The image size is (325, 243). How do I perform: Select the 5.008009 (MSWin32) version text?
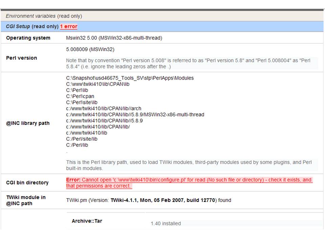pos(90,49)
